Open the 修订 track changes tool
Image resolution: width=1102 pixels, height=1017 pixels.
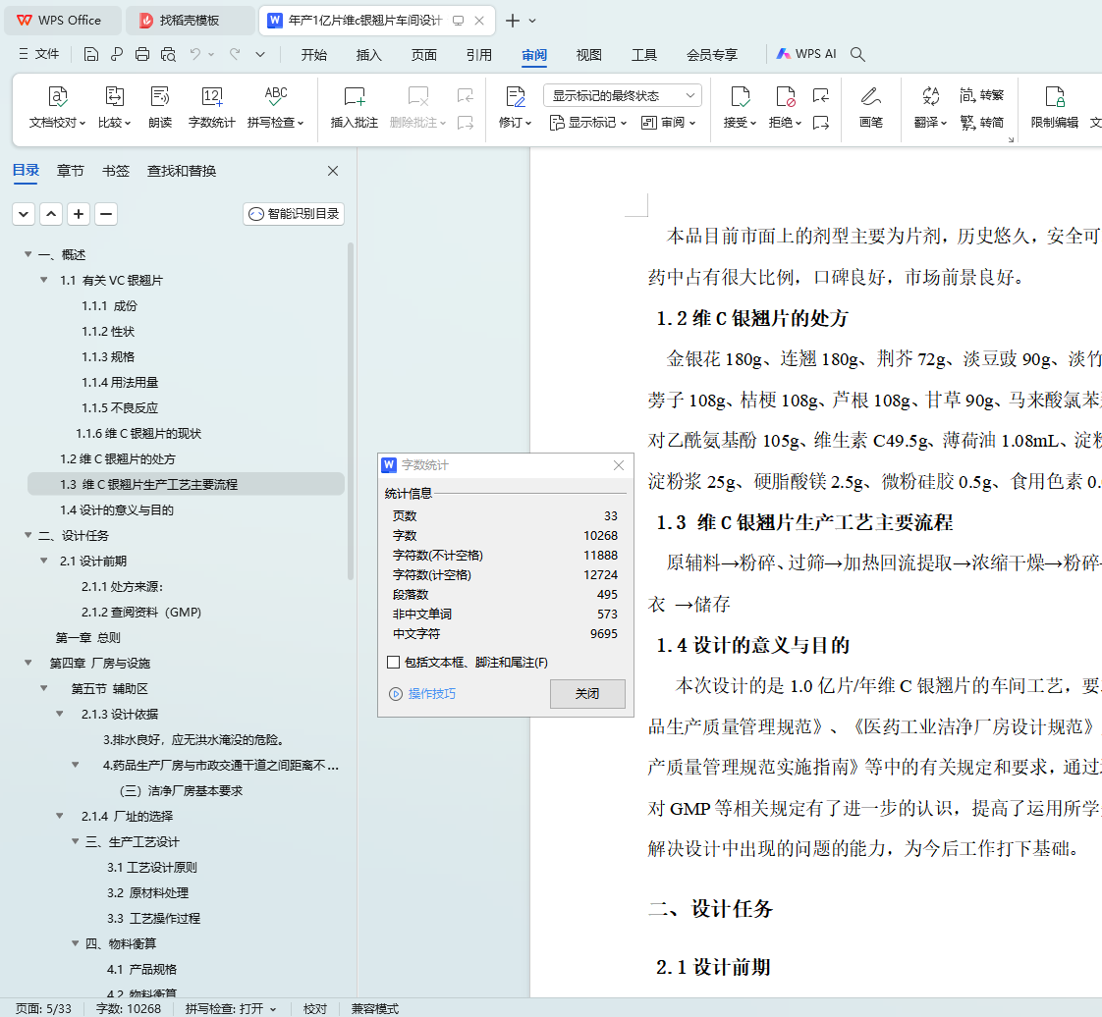point(516,107)
